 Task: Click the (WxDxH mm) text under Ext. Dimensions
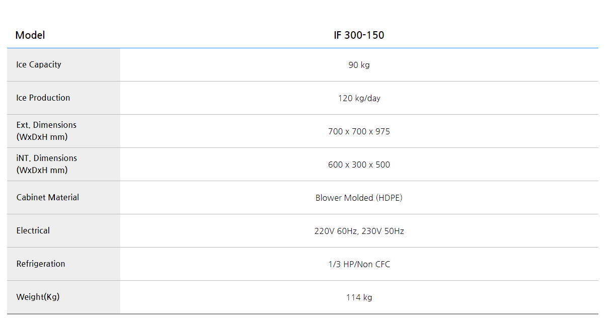(42, 137)
